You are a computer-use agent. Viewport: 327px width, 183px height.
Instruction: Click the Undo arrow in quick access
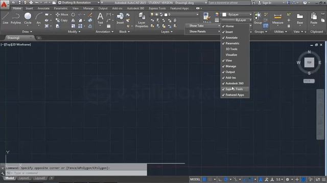tap(37, 3)
